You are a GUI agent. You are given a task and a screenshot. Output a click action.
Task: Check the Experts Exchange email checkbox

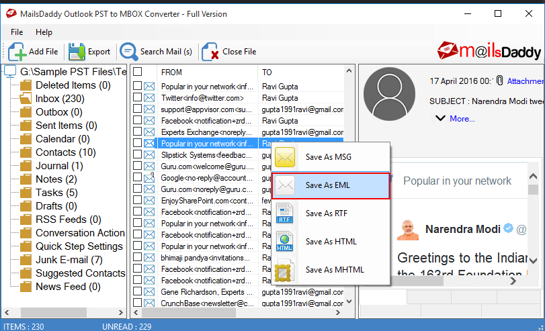tap(137, 132)
